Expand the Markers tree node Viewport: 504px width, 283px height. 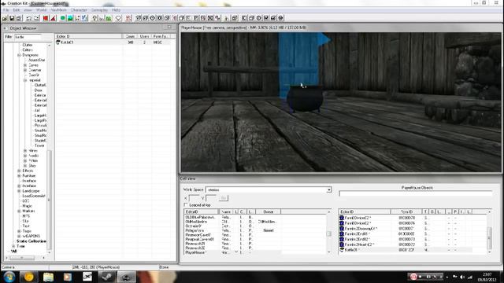pos(19,211)
